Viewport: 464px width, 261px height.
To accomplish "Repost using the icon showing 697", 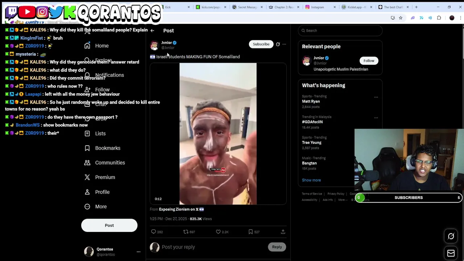I will pos(189,232).
